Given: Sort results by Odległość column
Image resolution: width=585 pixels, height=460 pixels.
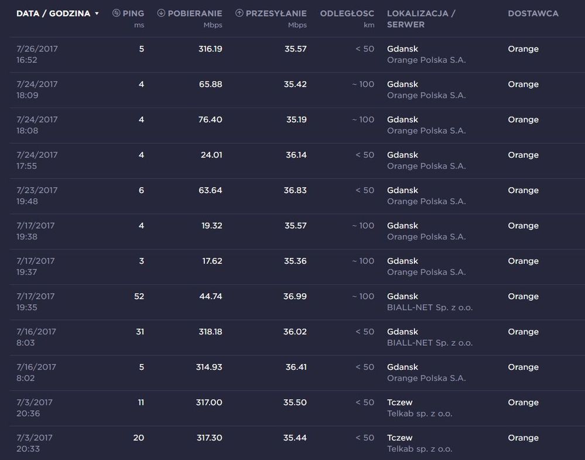Looking at the screenshot, I should point(347,13).
